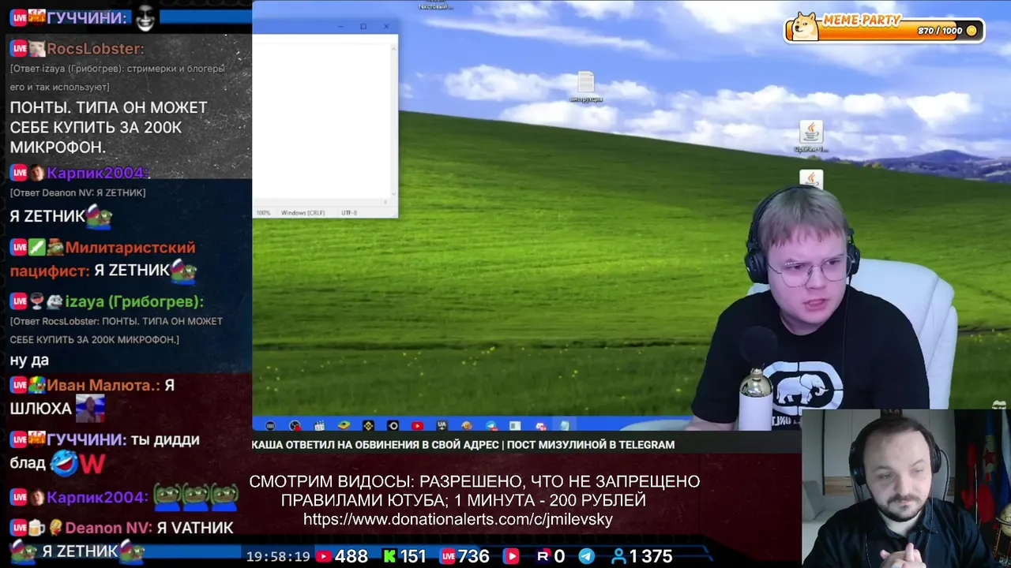The width and height of the screenshot is (1011, 568).
Task: Open the donationalerts.com/c/jmilevsky link
Action: pos(458,519)
